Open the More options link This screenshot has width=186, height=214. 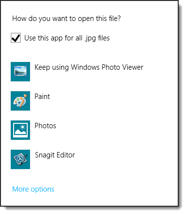[33, 189]
